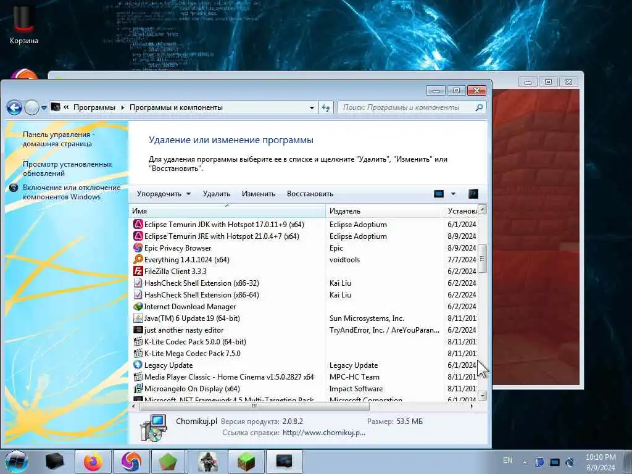
Task: Click the Legacy Update program icon
Action: (x=138, y=365)
